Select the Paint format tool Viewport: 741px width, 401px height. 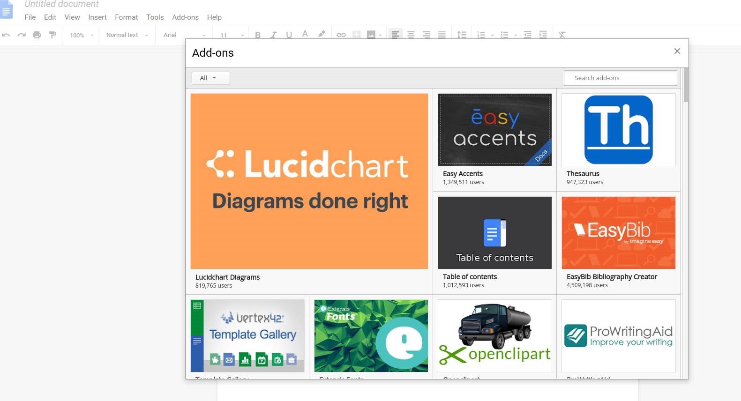point(52,35)
